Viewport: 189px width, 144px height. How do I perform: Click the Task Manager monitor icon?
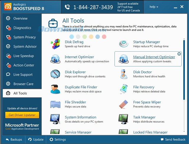click(x=123, y=119)
